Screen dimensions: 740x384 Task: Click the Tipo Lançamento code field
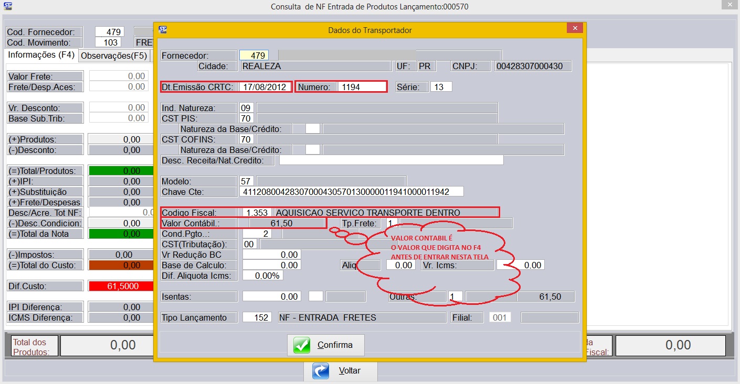coord(257,317)
